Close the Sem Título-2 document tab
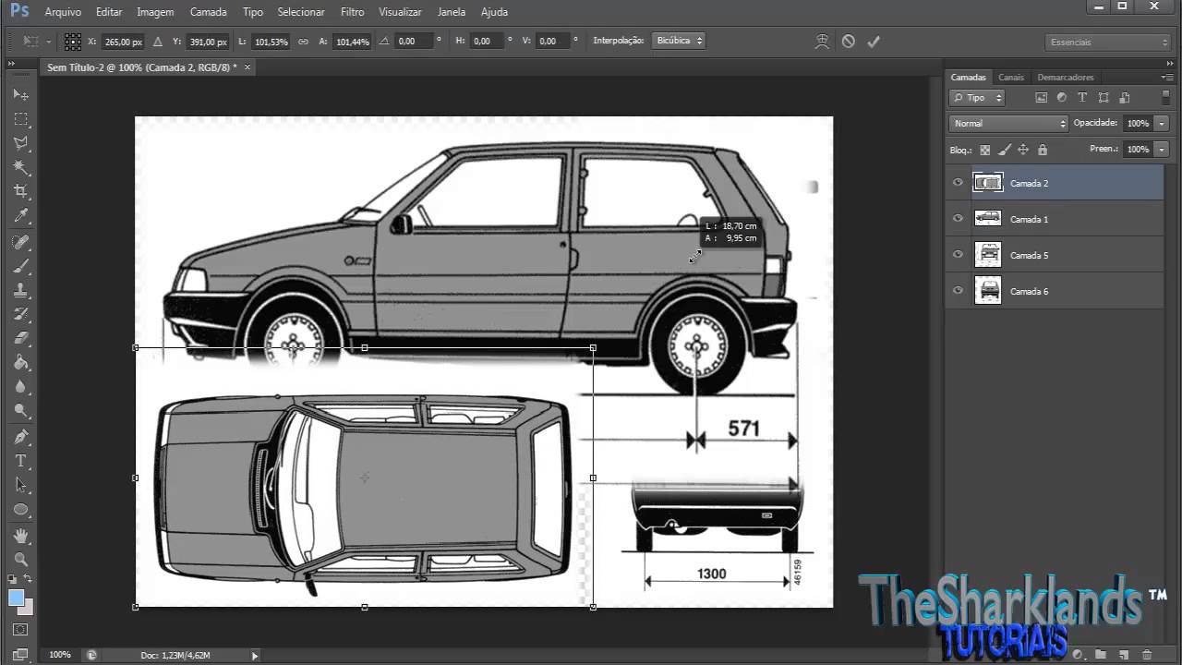Viewport: 1182px width, 665px height. (247, 67)
